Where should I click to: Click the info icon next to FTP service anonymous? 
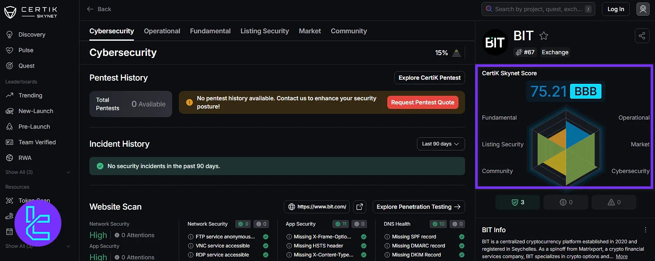[191, 237]
